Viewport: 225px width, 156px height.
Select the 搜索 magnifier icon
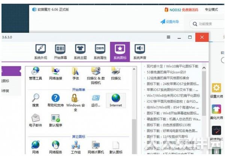coord(36,100)
